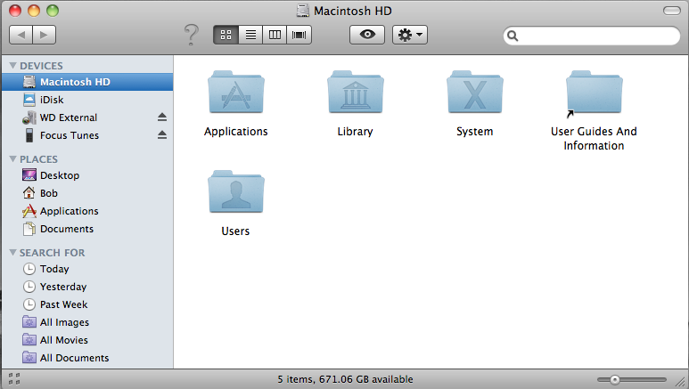The height and width of the screenshot is (389, 689).
Task: Select the Past Week saved search
Action: 87,304
